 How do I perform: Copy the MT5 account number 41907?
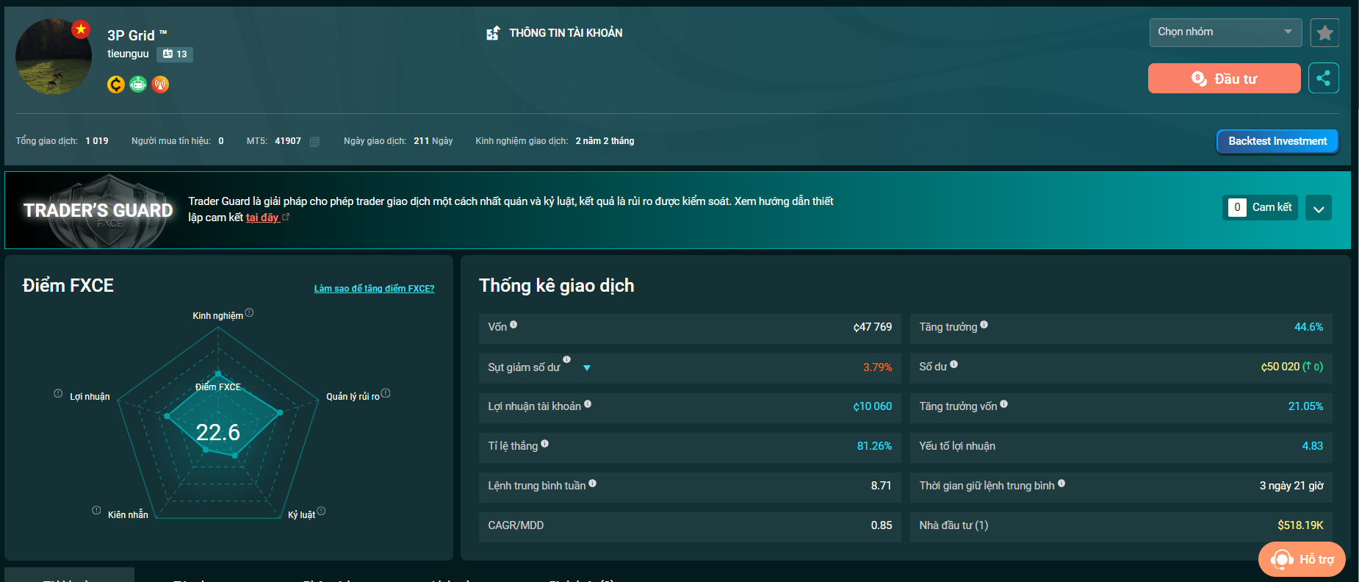click(315, 141)
